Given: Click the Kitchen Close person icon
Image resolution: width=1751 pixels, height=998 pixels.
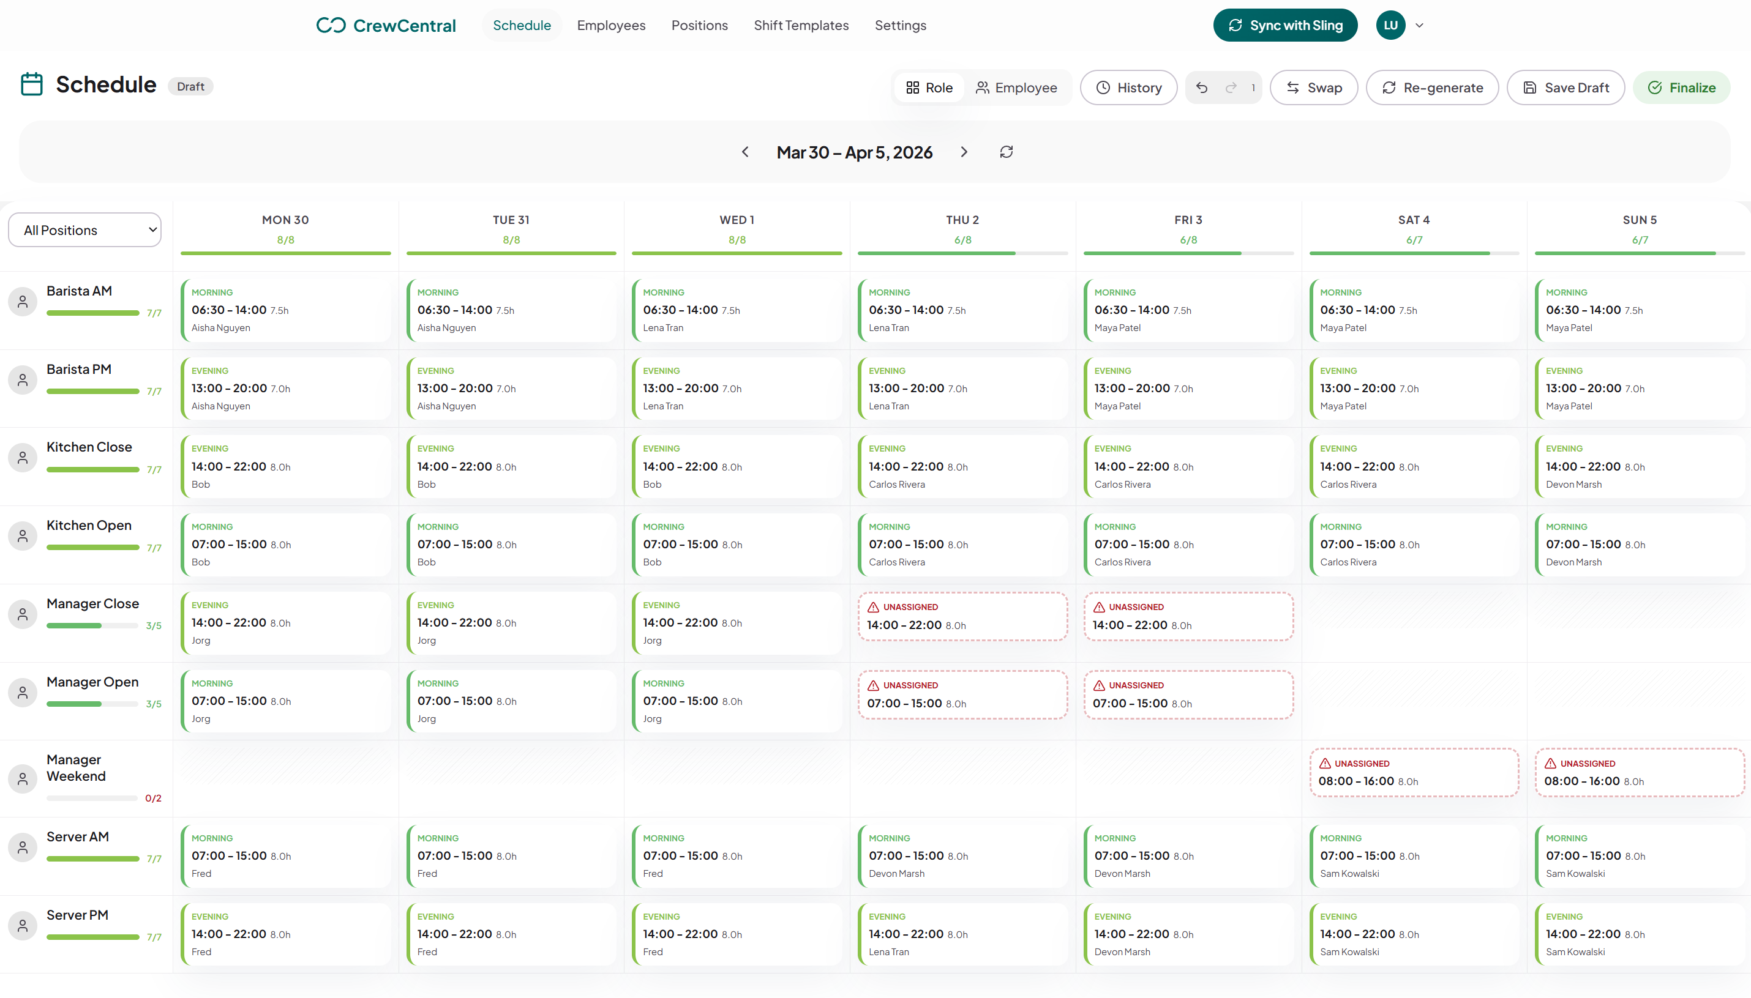Looking at the screenshot, I should [23, 457].
